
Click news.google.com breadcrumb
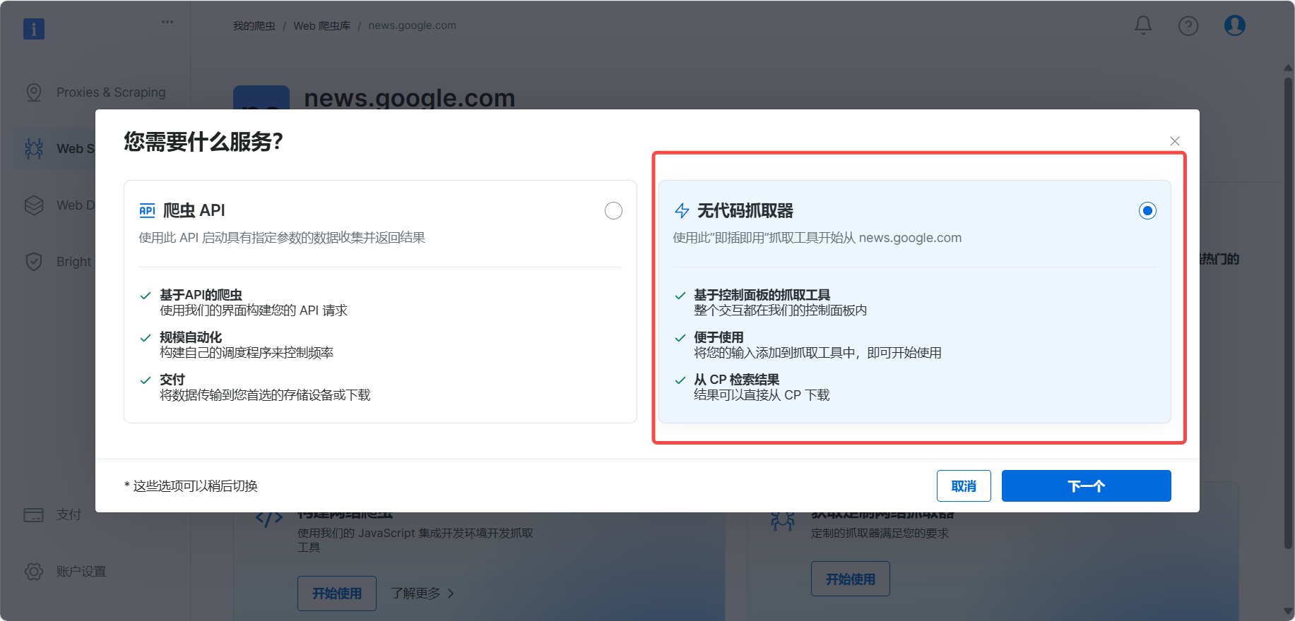coord(412,25)
